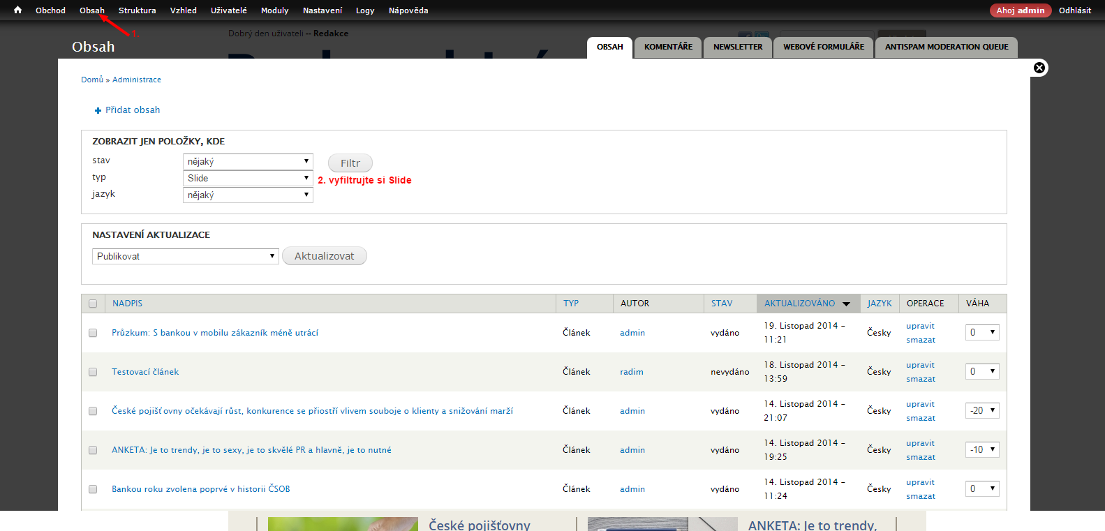The width and height of the screenshot is (1105, 531).
Task: Select the active Obsah tab
Action: [x=610, y=47]
